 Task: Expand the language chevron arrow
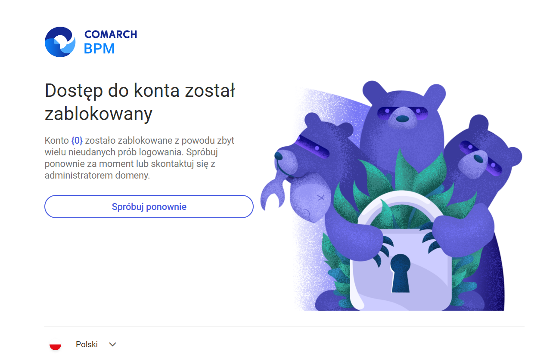(113, 344)
